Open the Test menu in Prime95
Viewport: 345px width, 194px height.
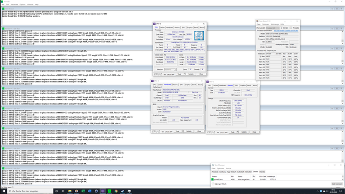click(x=3, y=4)
